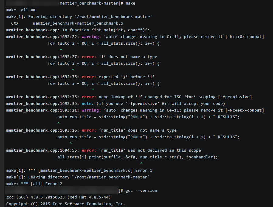Click the cyan 'note:' label
273x207 pixels.
click(x=88, y=104)
